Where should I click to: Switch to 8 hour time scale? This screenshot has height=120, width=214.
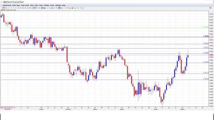[x=32, y=8]
